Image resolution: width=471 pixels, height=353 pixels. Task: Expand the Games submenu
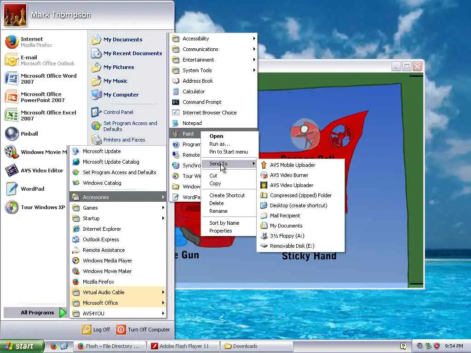(x=118, y=208)
